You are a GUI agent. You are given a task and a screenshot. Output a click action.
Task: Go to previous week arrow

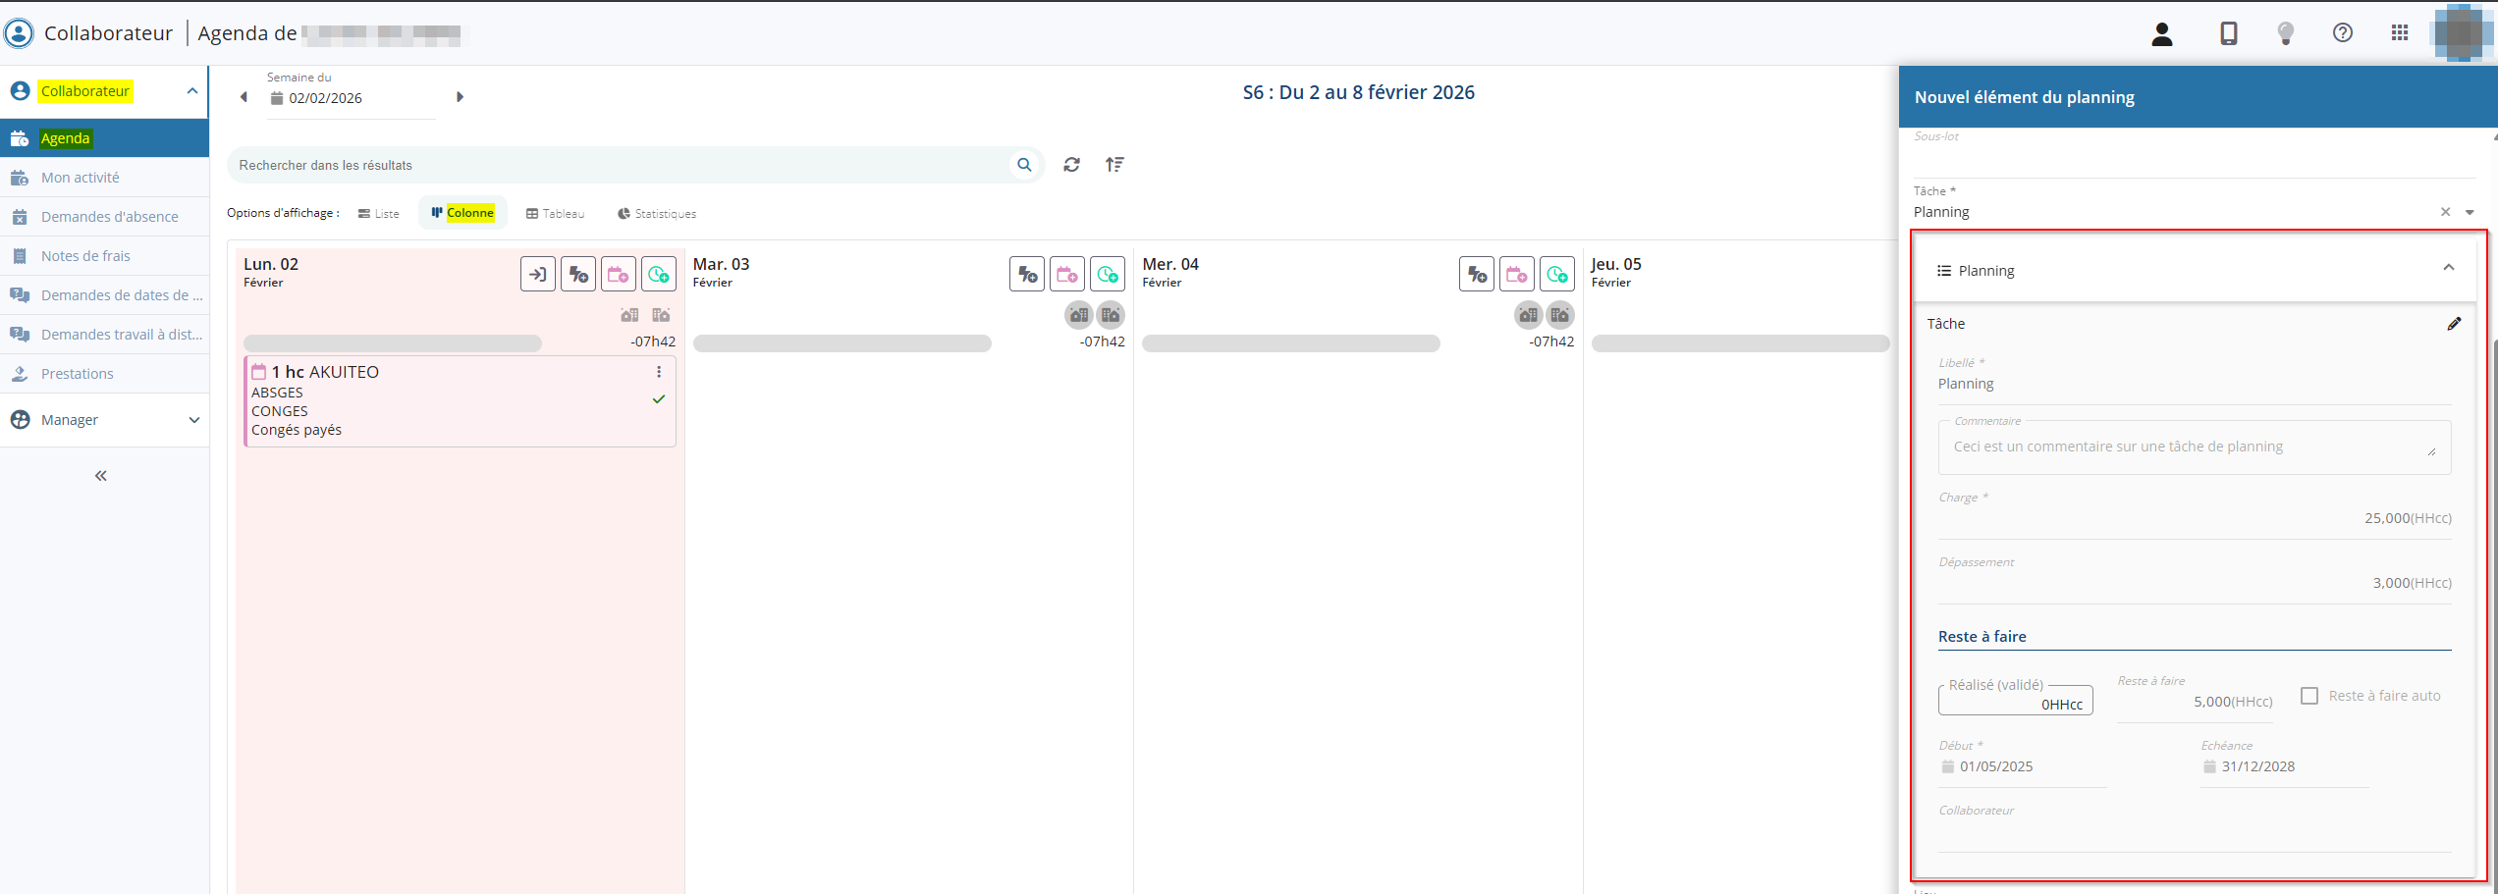tap(244, 97)
